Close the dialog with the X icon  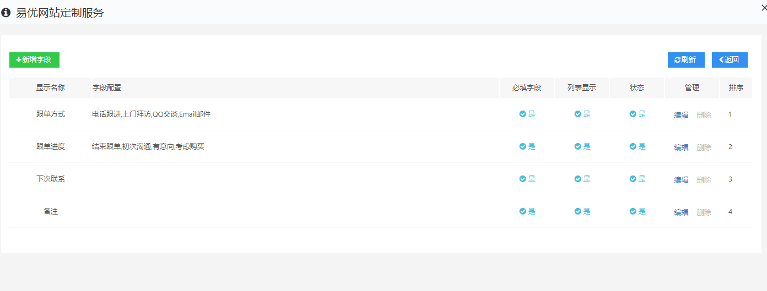pos(763,7)
